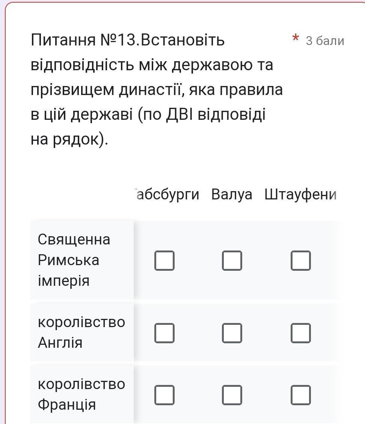365x424 pixels.
Task: Check Штауфени for королівство Франція
Action: coord(301,395)
